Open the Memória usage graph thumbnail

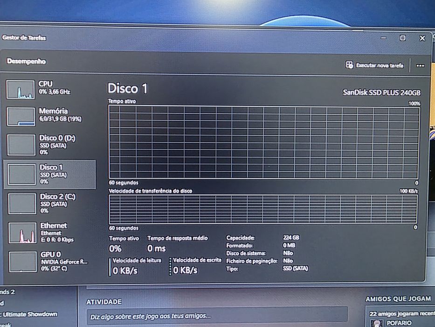21,116
